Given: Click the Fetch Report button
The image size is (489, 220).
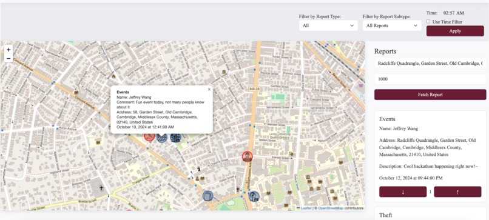Looking at the screenshot, I should click(x=430, y=95).
